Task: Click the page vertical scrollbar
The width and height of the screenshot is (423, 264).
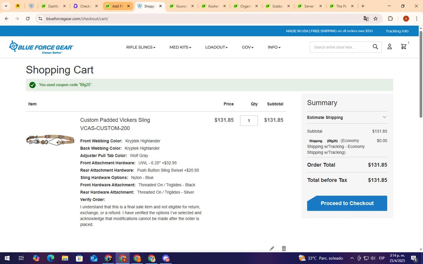Action: point(421,74)
